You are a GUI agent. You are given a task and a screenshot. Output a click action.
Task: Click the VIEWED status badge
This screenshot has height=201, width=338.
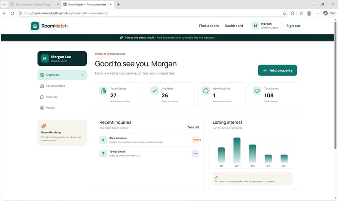tap(196, 140)
